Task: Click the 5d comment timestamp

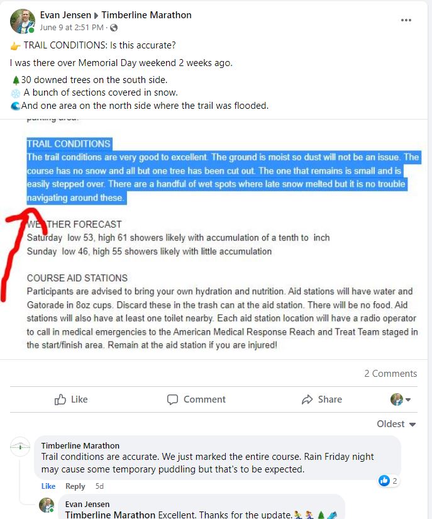Action: point(99,486)
